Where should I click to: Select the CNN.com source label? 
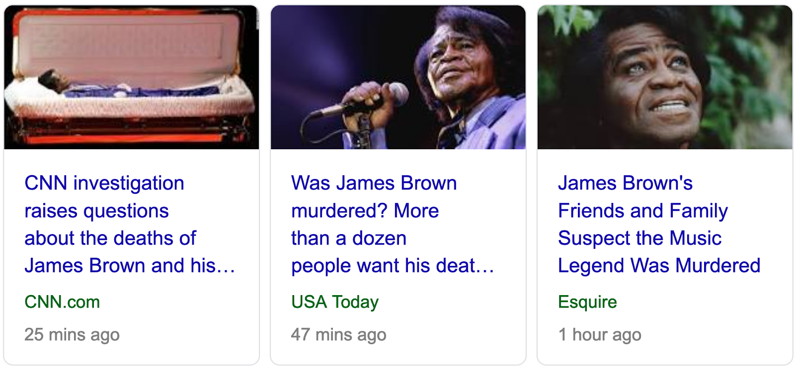pyautogui.click(x=62, y=302)
